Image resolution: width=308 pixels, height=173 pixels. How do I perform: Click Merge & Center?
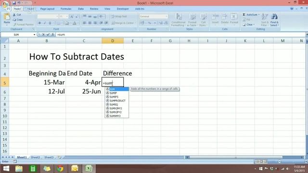pos(123,23)
